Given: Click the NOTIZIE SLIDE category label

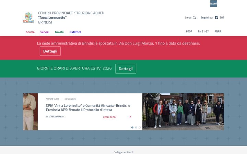Looking at the screenshot, I should (x=52, y=99).
